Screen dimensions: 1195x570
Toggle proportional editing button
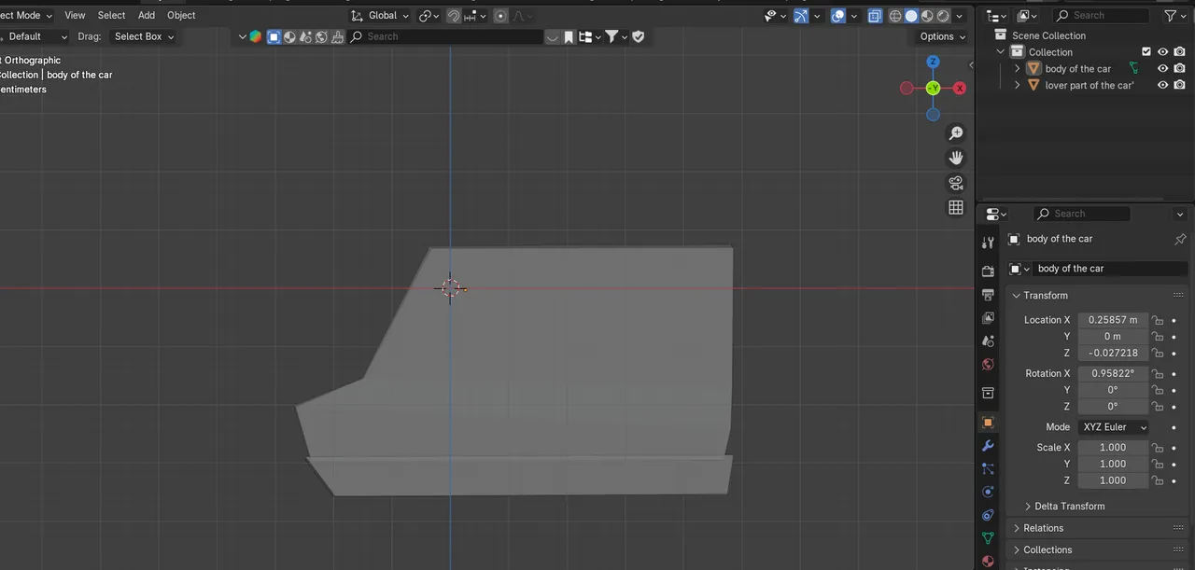pos(500,16)
